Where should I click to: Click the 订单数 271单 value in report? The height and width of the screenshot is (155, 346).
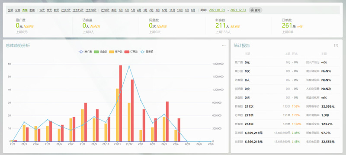[249, 115]
